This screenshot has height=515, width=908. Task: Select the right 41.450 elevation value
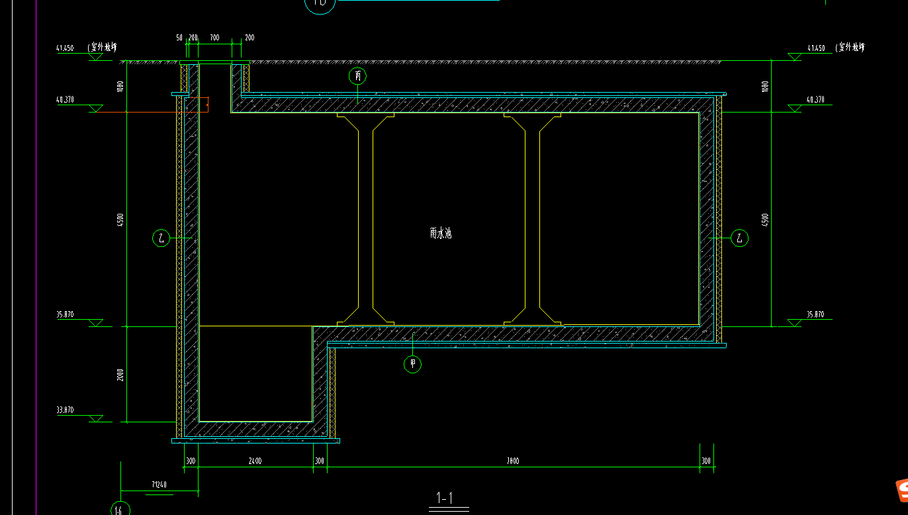tap(816, 48)
